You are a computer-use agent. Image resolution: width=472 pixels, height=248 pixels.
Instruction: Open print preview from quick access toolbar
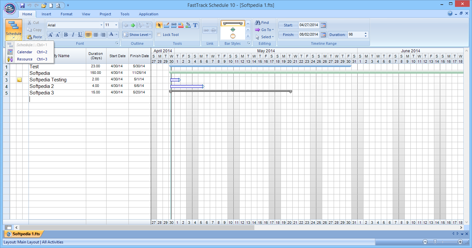coord(58,5)
